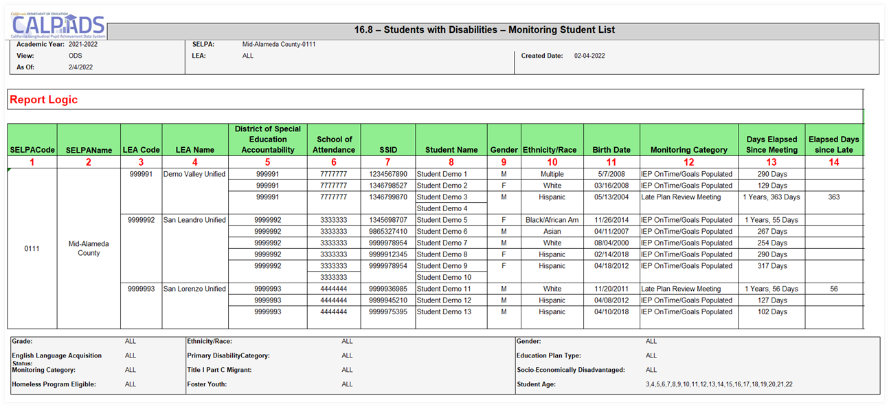Click the Monitoring Category column header
The height and width of the screenshot is (407, 889).
click(688, 149)
